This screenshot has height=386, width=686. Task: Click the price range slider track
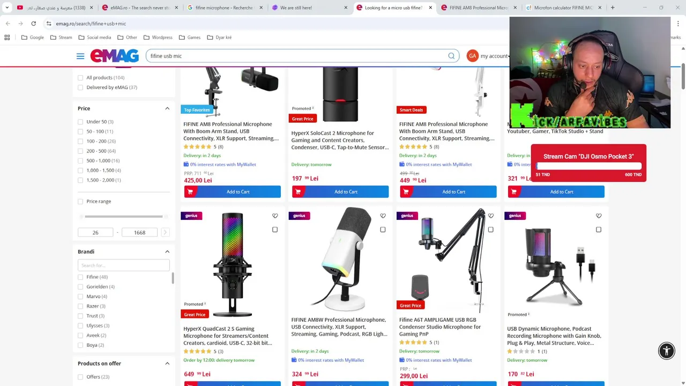coord(123,217)
